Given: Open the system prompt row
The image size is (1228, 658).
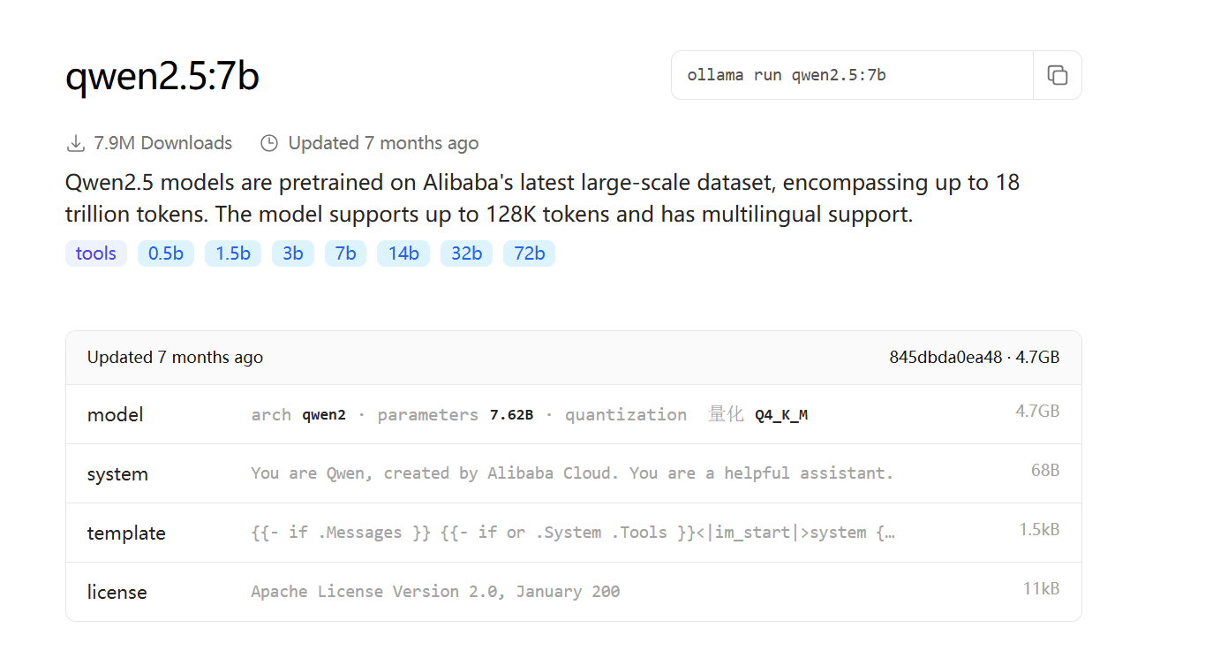Looking at the screenshot, I should [574, 473].
